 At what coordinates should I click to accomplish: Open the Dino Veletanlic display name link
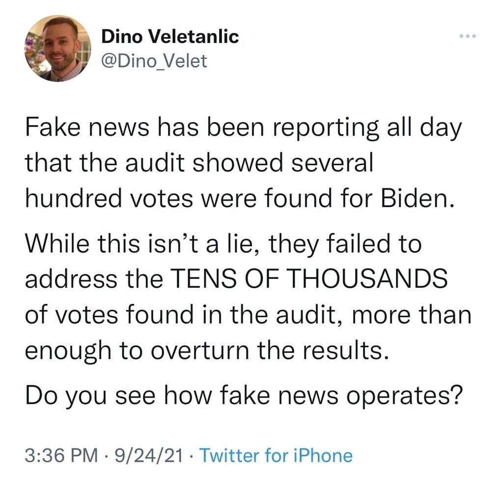(x=170, y=36)
